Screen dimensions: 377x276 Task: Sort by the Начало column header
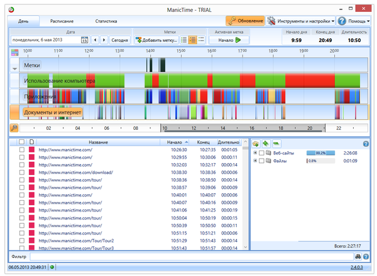(175, 142)
